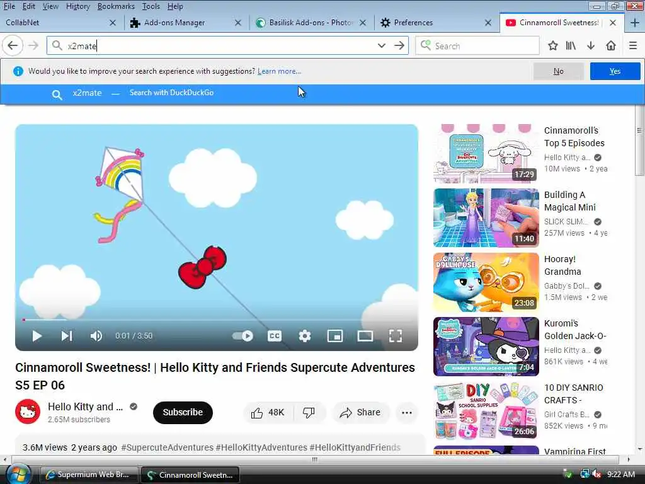Image resolution: width=645 pixels, height=484 pixels.
Task: Seek on the video progress bar
Action: (x=217, y=320)
